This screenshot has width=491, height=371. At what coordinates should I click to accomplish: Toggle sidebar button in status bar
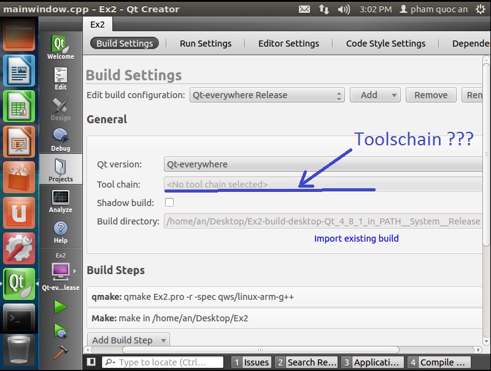point(91,362)
